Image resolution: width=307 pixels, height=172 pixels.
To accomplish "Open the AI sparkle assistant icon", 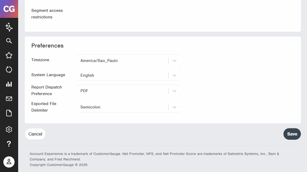I will pyautogui.click(x=9, y=27).
